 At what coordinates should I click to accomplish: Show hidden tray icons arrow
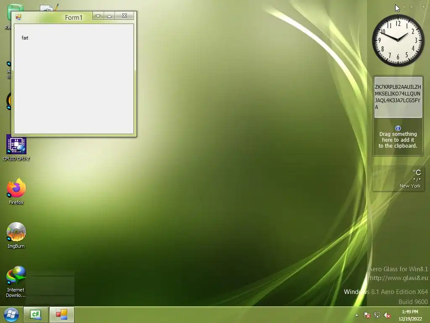pyautogui.click(x=357, y=315)
